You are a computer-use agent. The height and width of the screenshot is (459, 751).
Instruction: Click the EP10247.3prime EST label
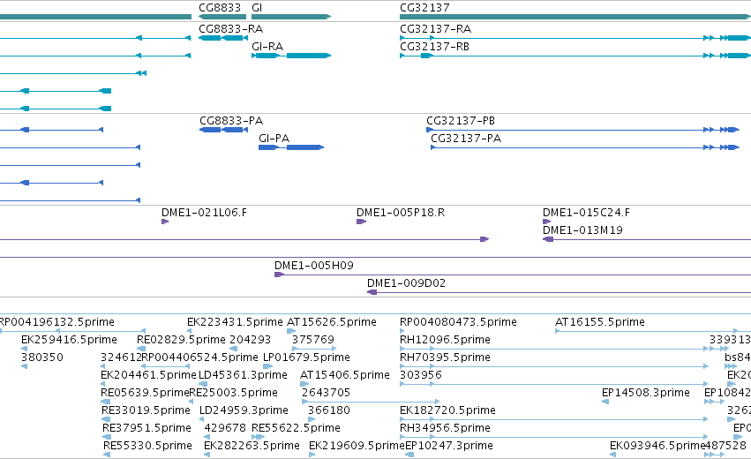449,446
